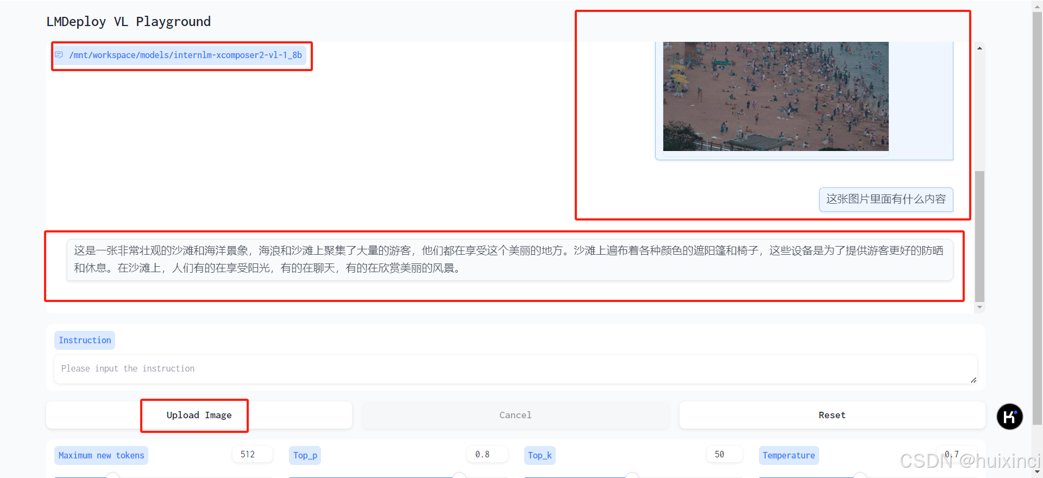
Task: Click the Maximum new tokens value field 512
Action: [x=252, y=454]
